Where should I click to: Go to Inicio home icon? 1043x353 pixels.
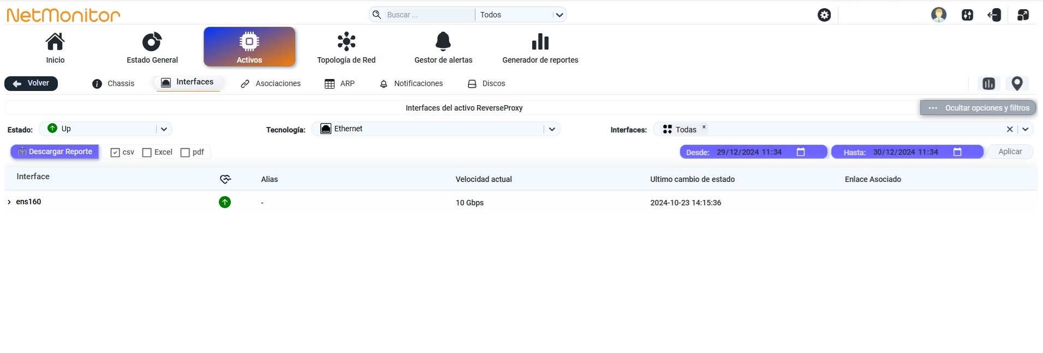point(55,41)
